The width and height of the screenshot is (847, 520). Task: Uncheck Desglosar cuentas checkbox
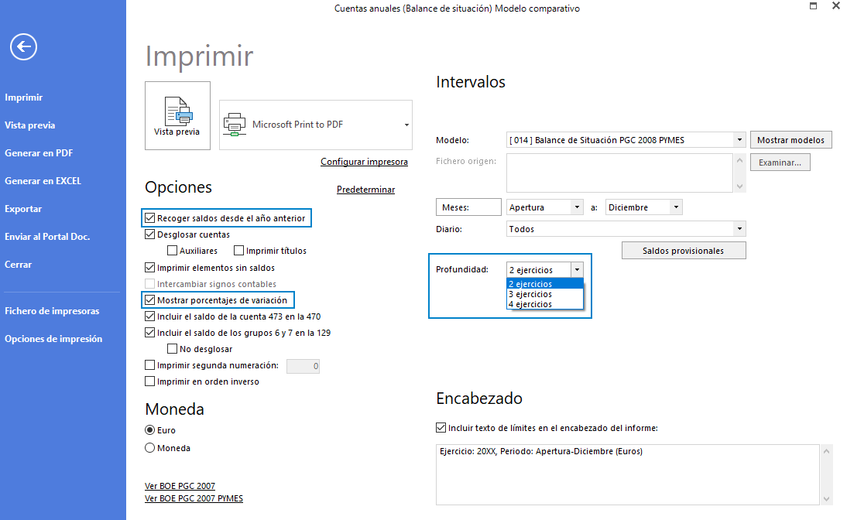click(x=150, y=234)
